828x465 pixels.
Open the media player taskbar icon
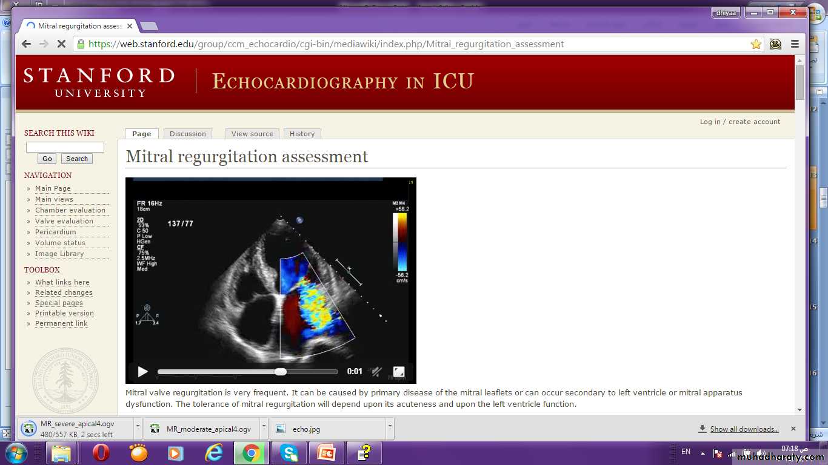176,453
